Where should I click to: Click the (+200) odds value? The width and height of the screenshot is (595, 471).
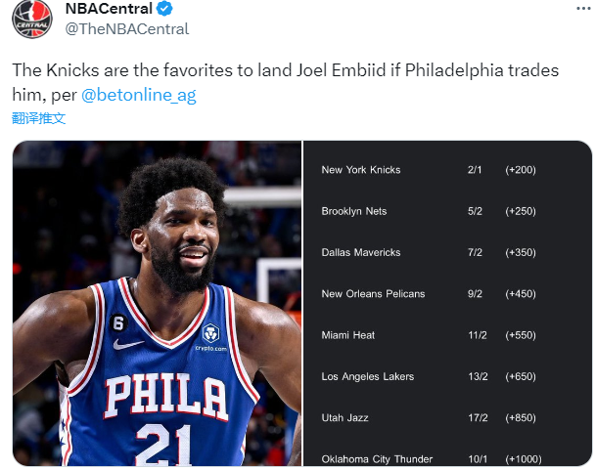(x=520, y=170)
